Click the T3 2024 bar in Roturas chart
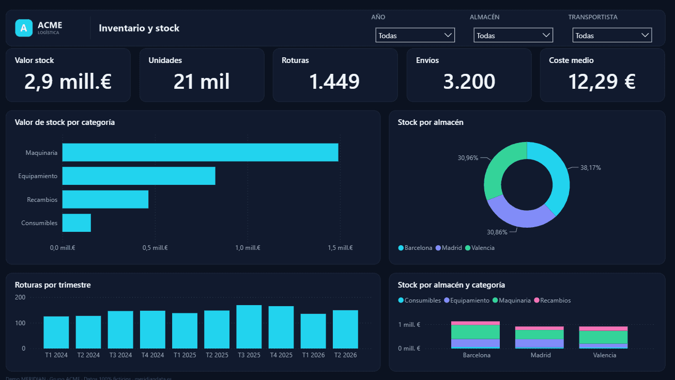Screen dimensions: 675x380 [120, 330]
